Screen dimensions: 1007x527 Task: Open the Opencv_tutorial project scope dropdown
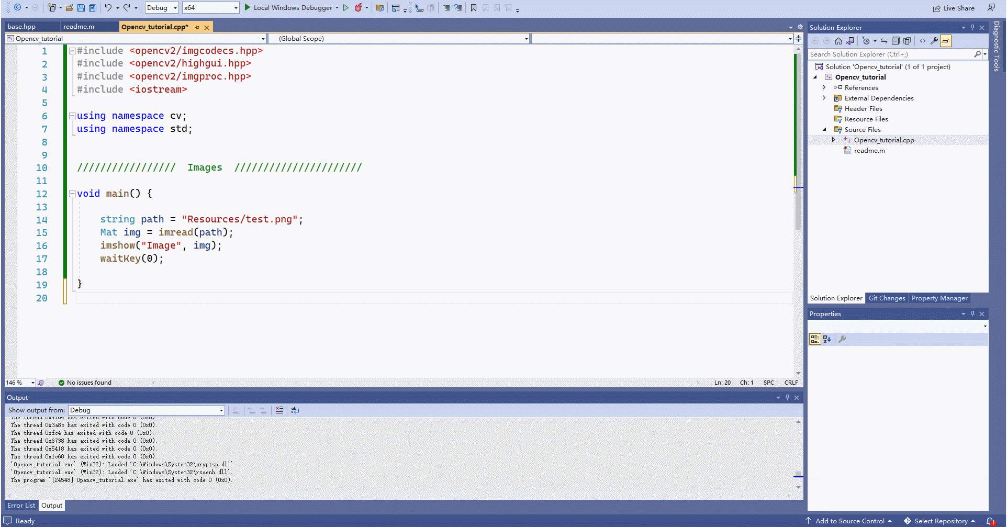[136, 38]
